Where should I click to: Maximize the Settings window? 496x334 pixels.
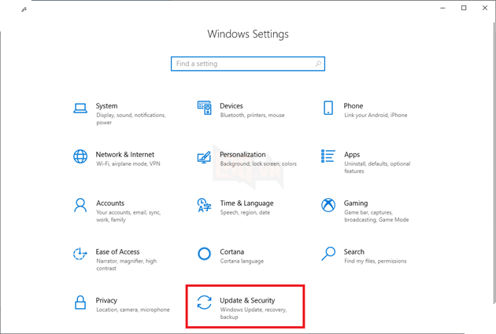(x=464, y=8)
